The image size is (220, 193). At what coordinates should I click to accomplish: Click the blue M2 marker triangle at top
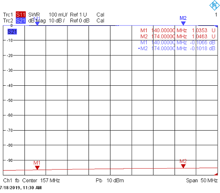pyautogui.click(x=183, y=23)
